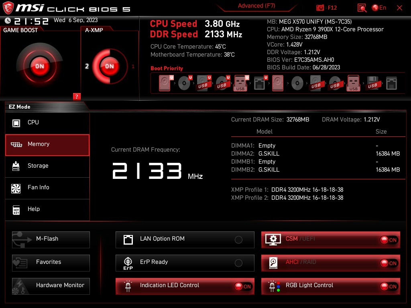
Task: Select the UEFI USB hard disk boot icon
Action: 203,83
